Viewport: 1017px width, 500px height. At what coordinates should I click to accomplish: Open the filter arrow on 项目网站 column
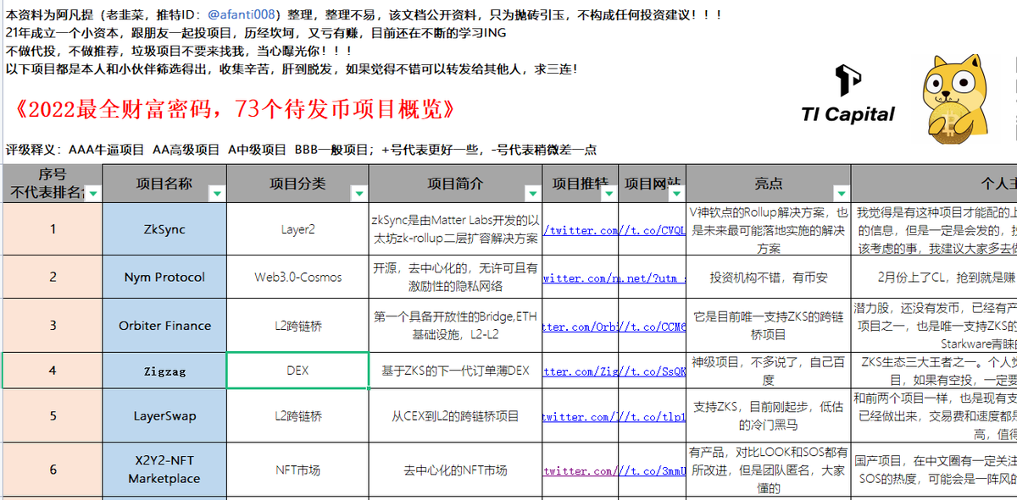(x=677, y=194)
